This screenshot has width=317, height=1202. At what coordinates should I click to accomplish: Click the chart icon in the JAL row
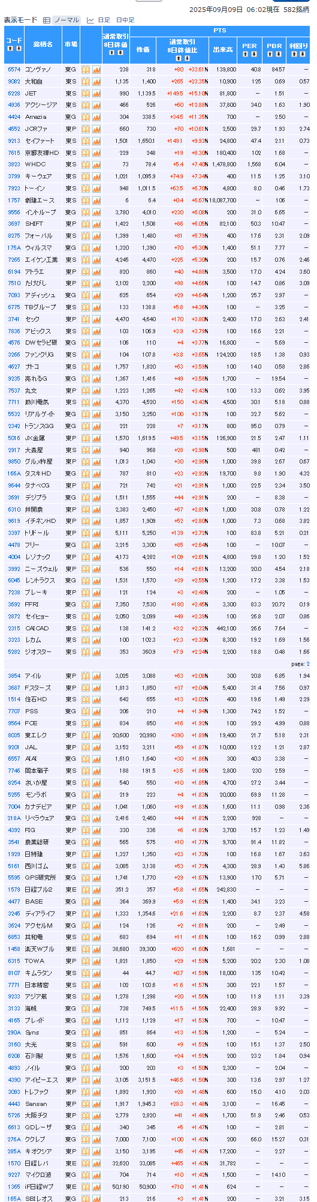(x=96, y=747)
